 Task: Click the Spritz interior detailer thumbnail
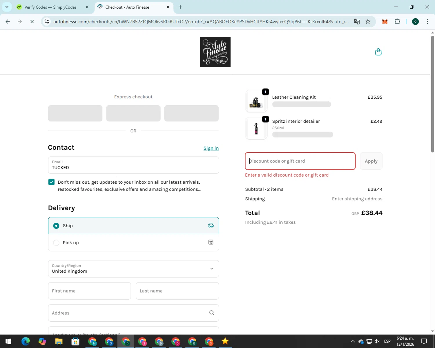[x=256, y=128]
